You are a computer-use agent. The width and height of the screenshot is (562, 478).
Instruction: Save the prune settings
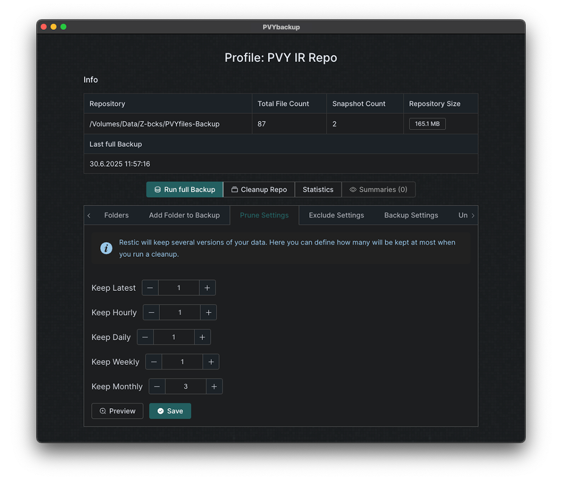(x=170, y=411)
